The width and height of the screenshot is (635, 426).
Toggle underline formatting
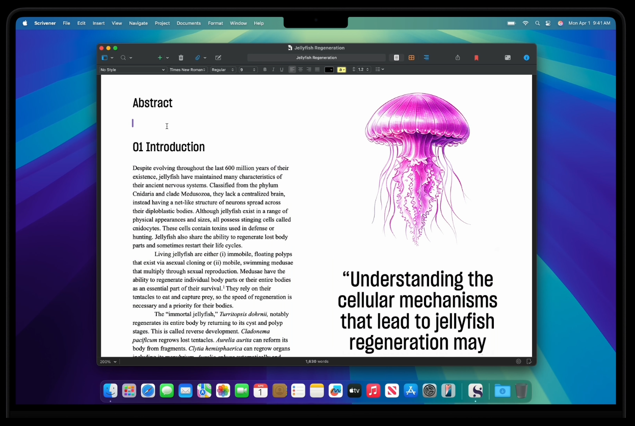pos(281,70)
